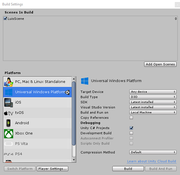Click the disabled Autoconnect Profiler checkbox
The image size is (180, 175).
[x=131, y=138]
